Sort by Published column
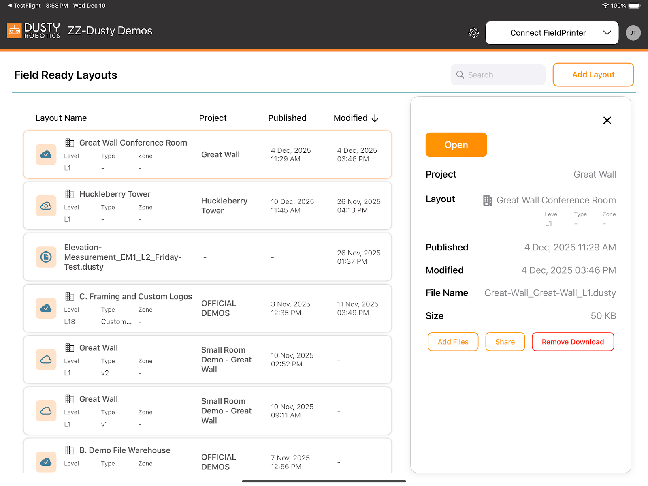 (x=287, y=118)
